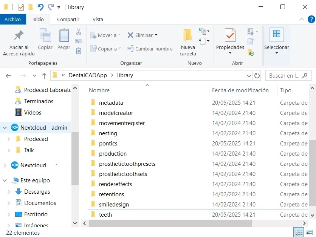Click the up-arrow navigation button

click(x=44, y=75)
